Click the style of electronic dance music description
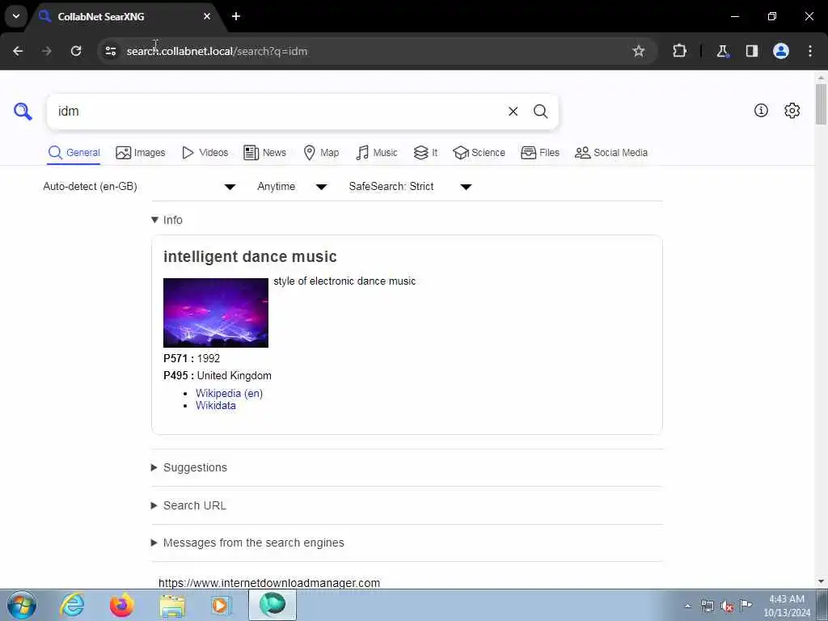 pyautogui.click(x=344, y=281)
